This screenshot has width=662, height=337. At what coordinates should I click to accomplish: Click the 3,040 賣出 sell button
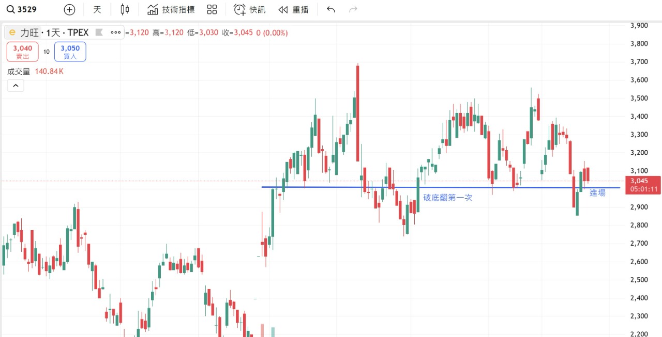click(23, 52)
